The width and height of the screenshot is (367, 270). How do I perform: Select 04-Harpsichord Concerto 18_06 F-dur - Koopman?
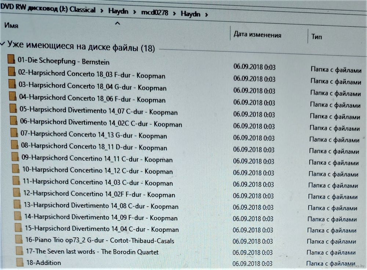pos(92,98)
